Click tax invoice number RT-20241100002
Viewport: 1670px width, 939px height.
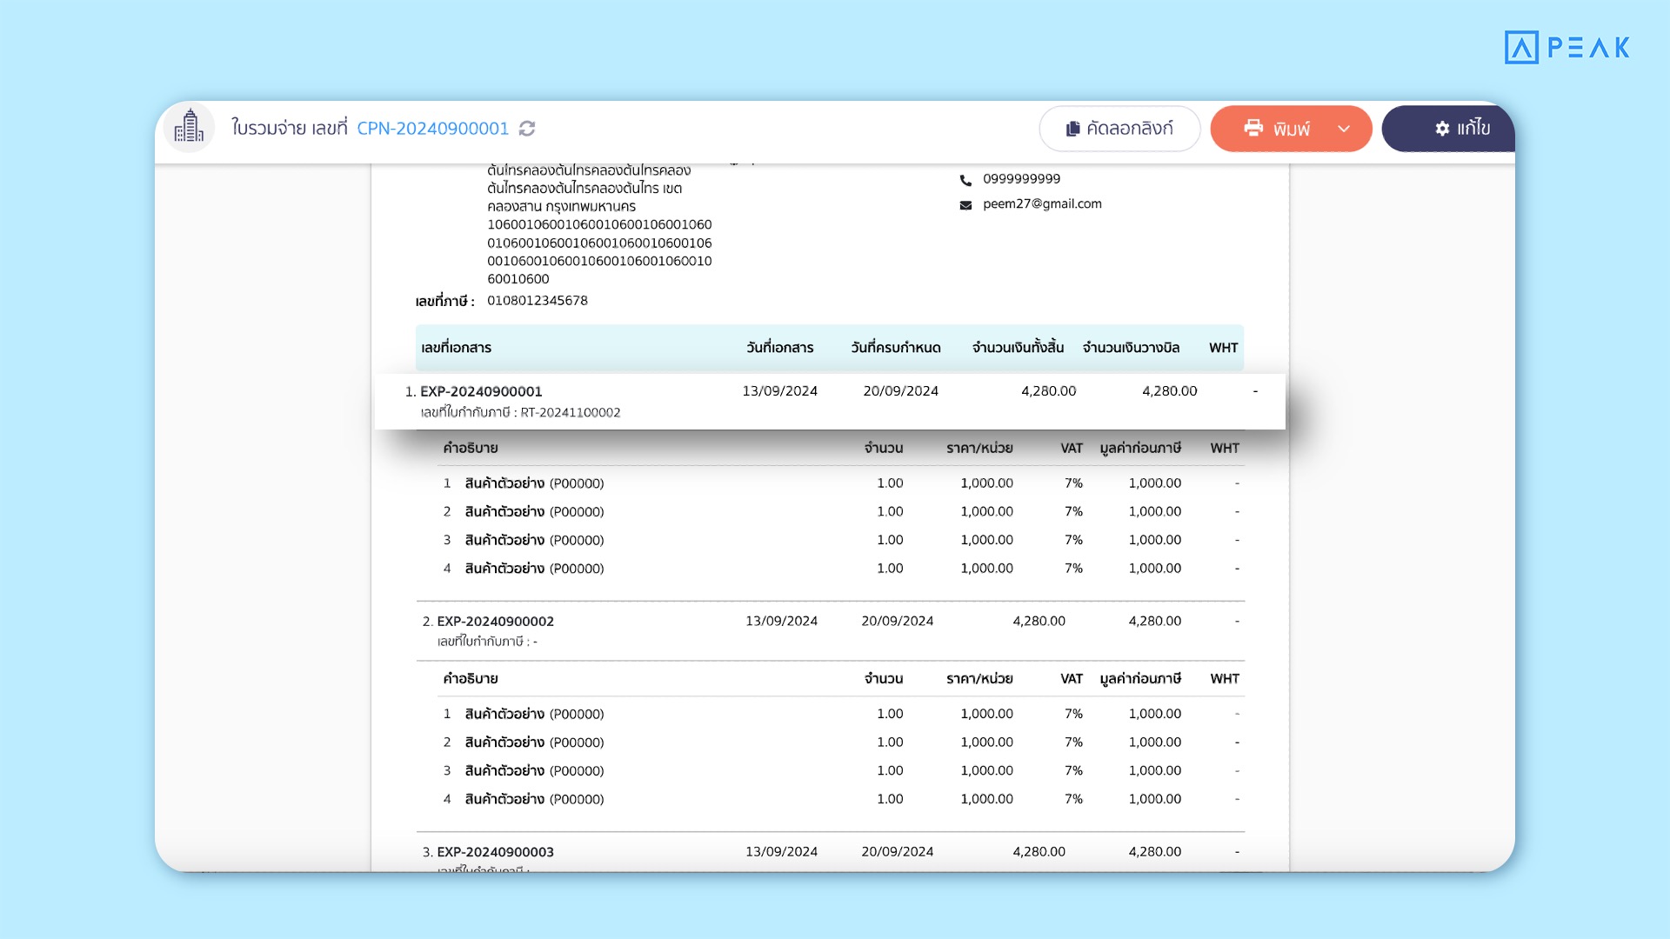pos(571,413)
